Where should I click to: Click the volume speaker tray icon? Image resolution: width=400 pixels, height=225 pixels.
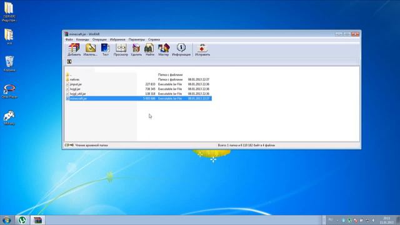[373, 220]
